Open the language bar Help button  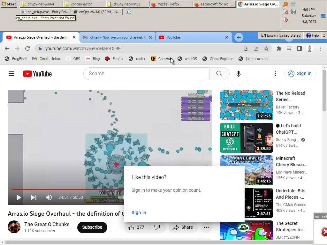(312, 35)
